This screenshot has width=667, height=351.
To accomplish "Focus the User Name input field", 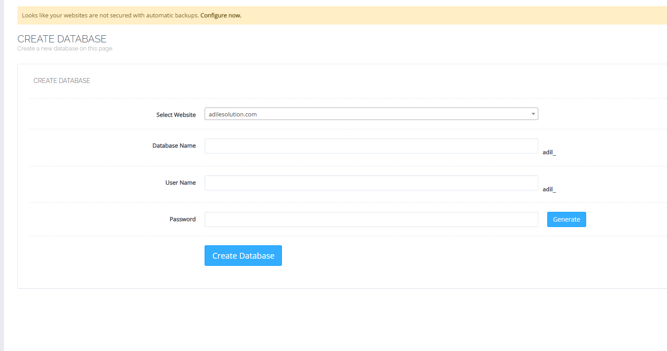I will [x=371, y=183].
